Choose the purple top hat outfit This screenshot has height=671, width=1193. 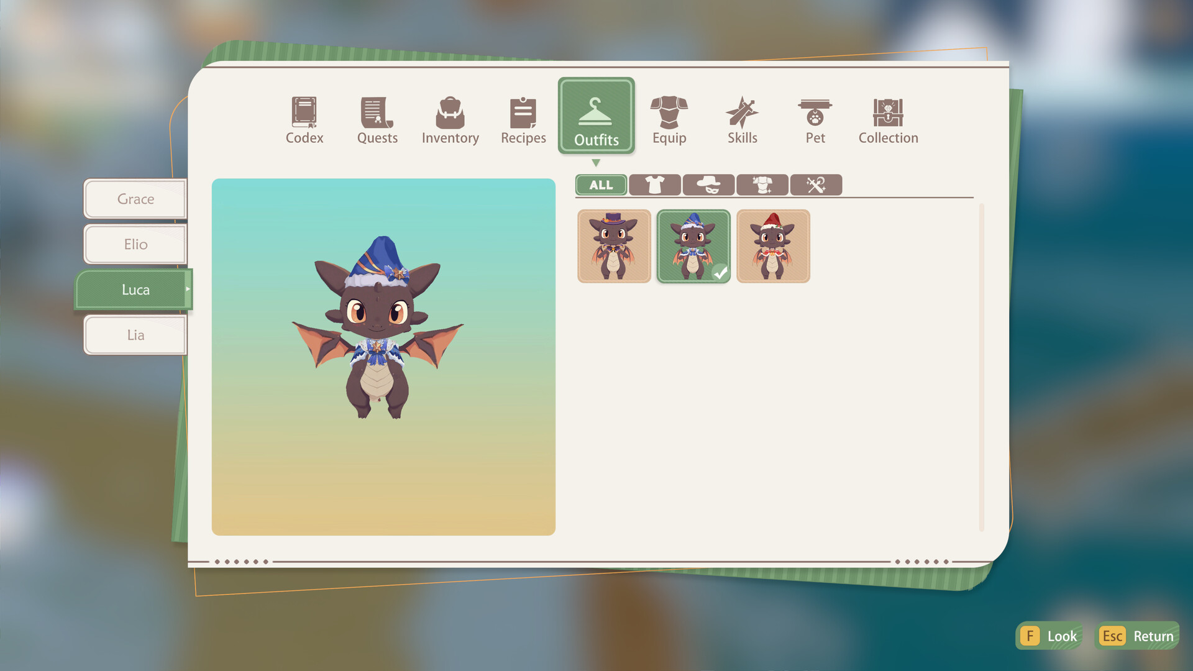tap(614, 246)
